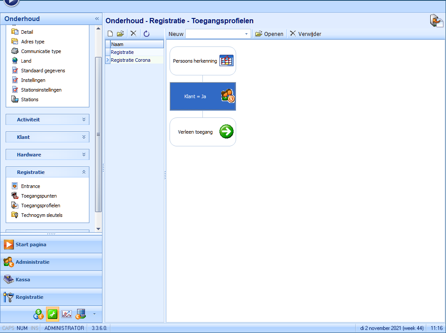446x333 pixels.
Task: Click the Verwijder button
Action: [x=305, y=34]
